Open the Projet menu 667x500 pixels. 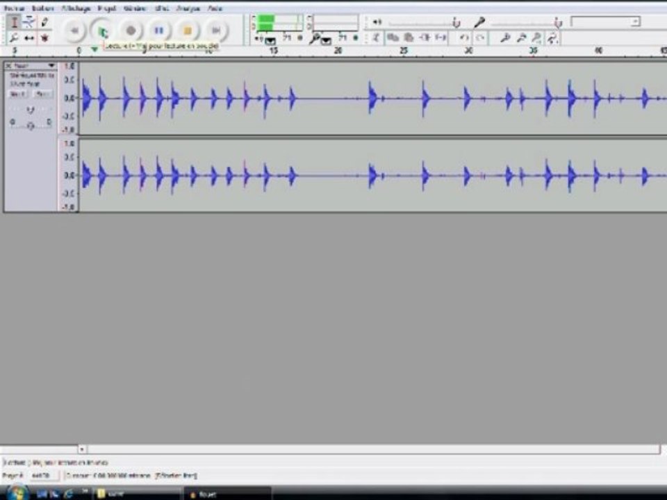click(106, 8)
